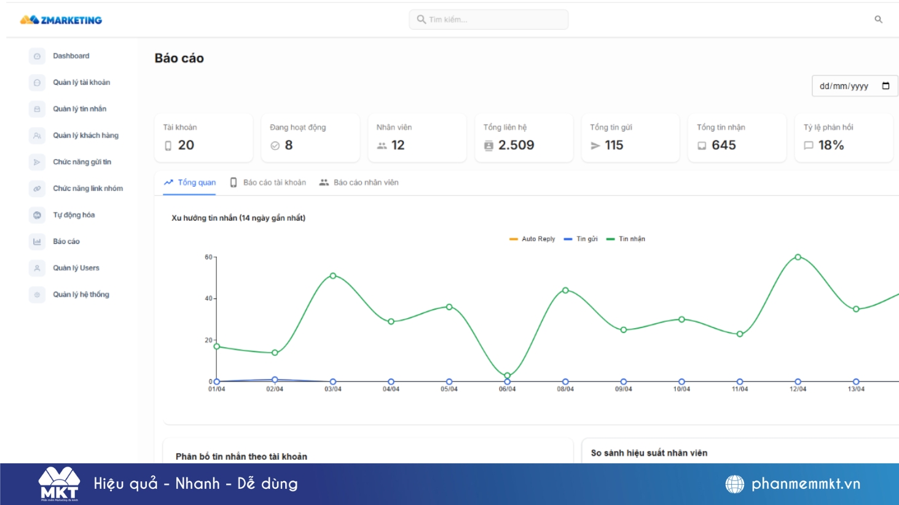This screenshot has width=899, height=505.
Task: Toggle Tin nhận series in chart legend
Action: click(x=632, y=238)
